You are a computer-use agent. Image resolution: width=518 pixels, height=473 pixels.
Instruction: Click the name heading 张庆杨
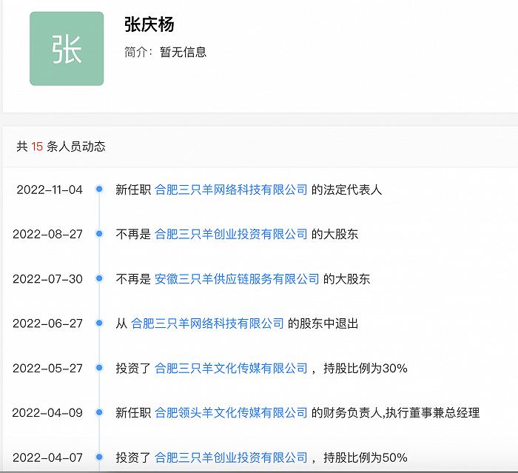[x=149, y=24]
